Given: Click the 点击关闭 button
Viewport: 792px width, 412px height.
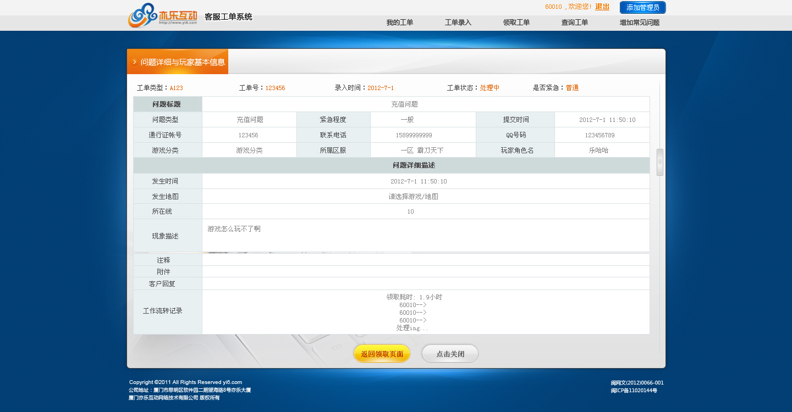Looking at the screenshot, I should pyautogui.click(x=450, y=354).
